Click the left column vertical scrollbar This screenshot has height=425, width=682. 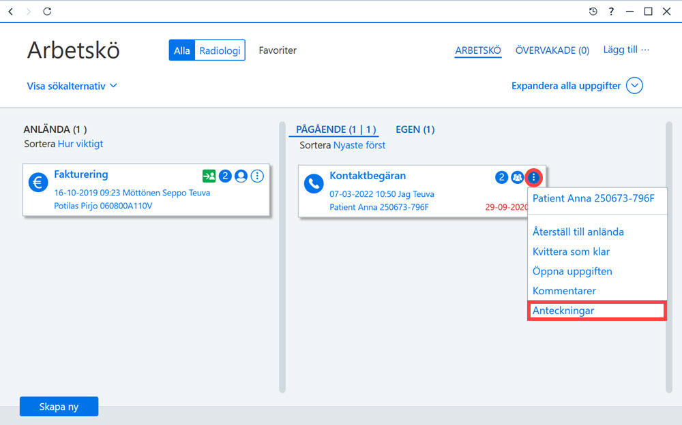tap(282, 257)
